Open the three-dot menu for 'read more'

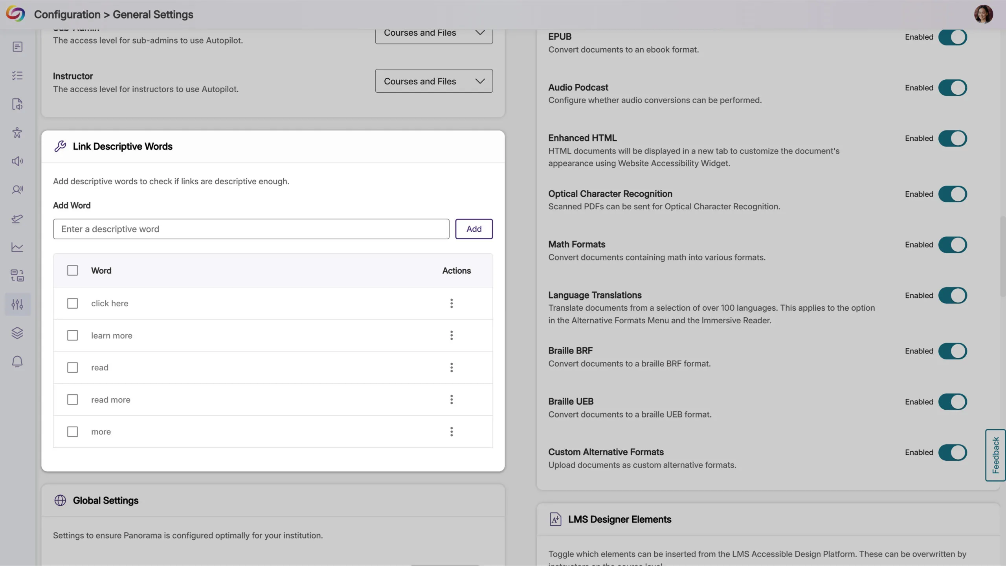tap(451, 399)
